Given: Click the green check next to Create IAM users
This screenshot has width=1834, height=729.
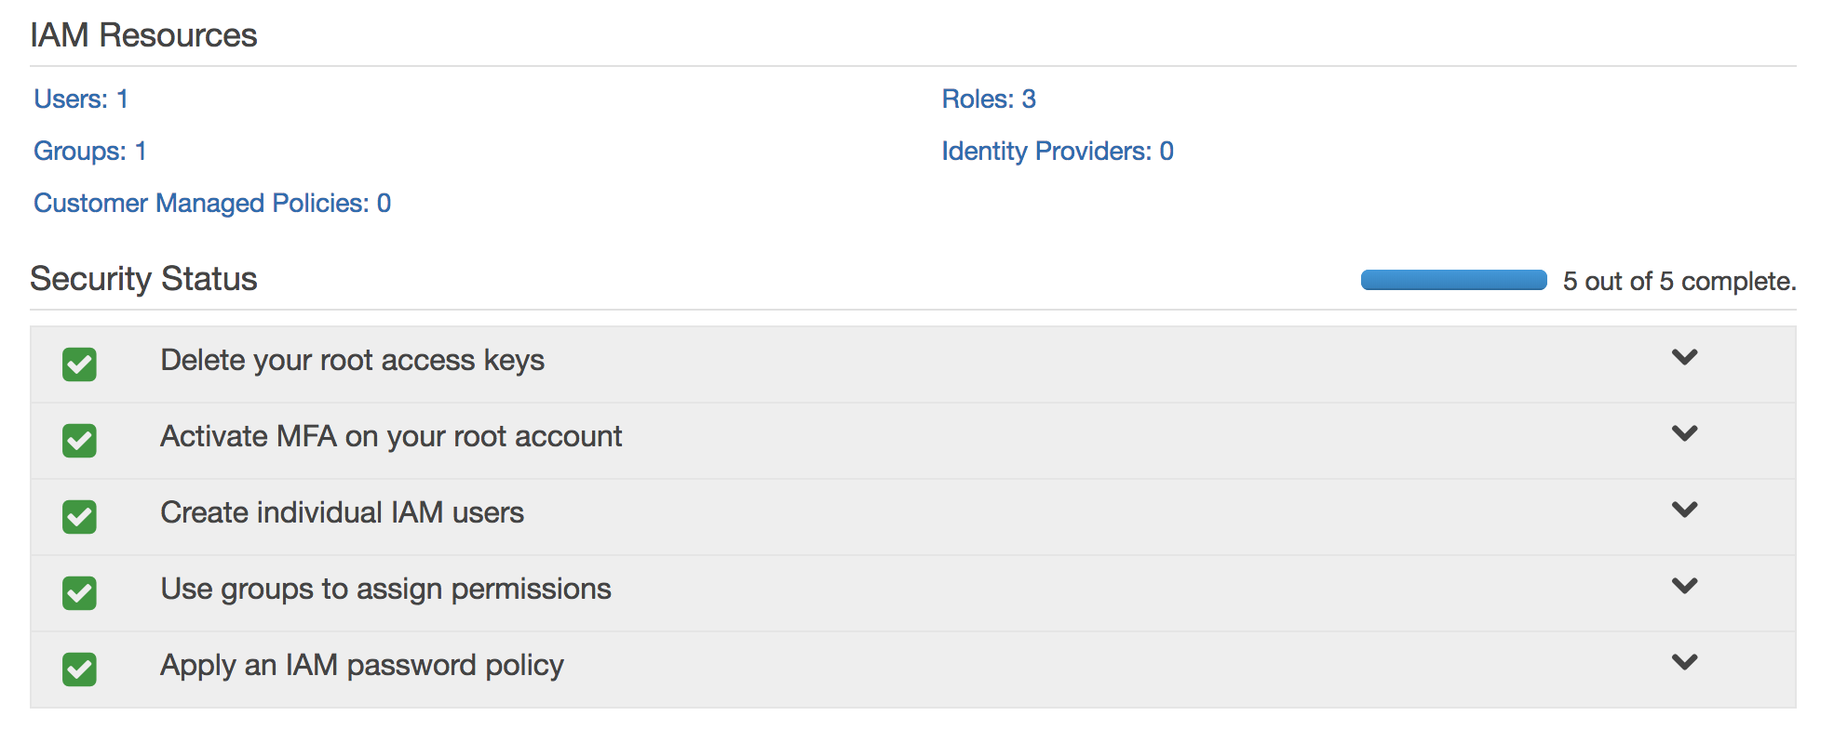Looking at the screenshot, I should tap(79, 517).
